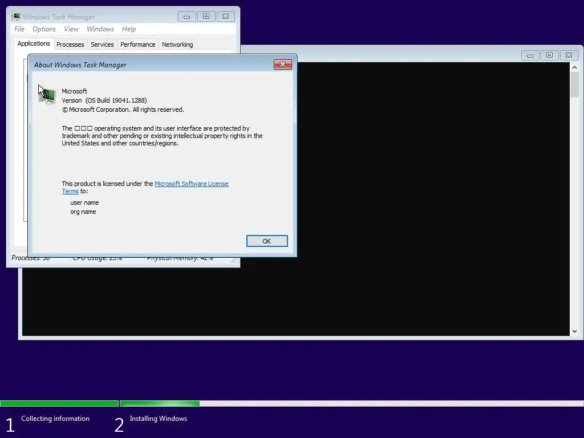Close the About Windows Task Manager dialog
Screen dimensions: 584x438
pyautogui.click(x=283, y=64)
